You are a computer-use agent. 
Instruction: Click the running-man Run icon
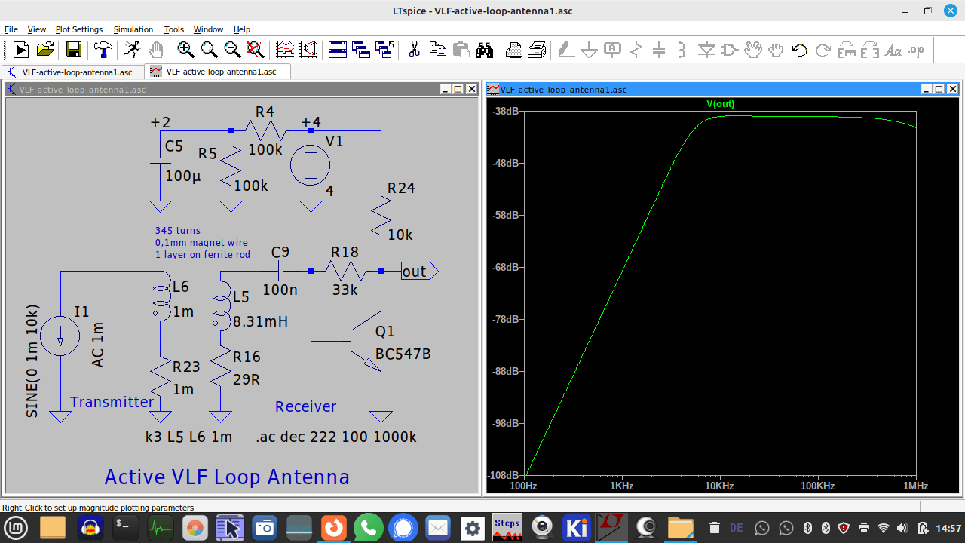[131, 50]
